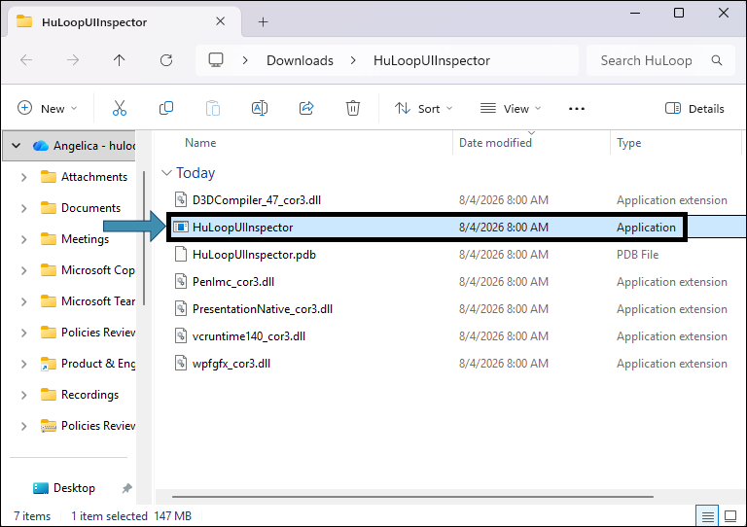Click the wpfgfx_cor3.dll file icon
The width and height of the screenshot is (747, 527).
coord(181,364)
